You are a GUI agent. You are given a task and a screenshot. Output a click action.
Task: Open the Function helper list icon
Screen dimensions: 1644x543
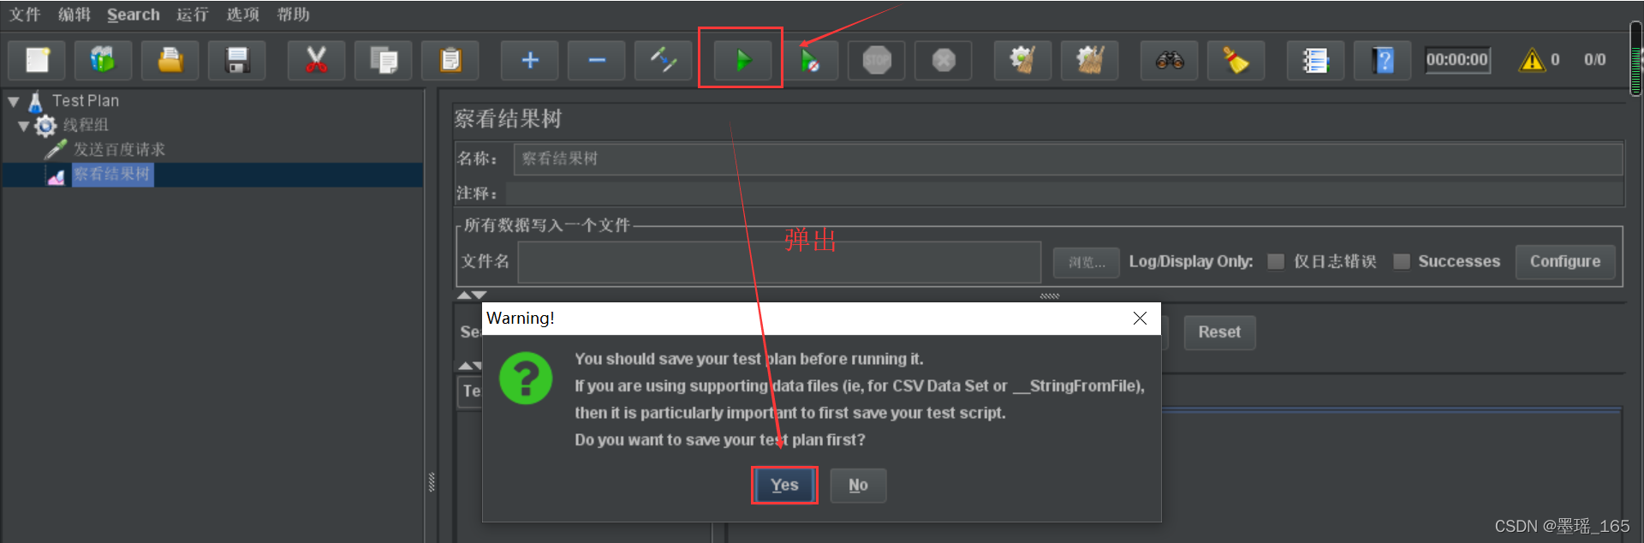click(x=1315, y=60)
